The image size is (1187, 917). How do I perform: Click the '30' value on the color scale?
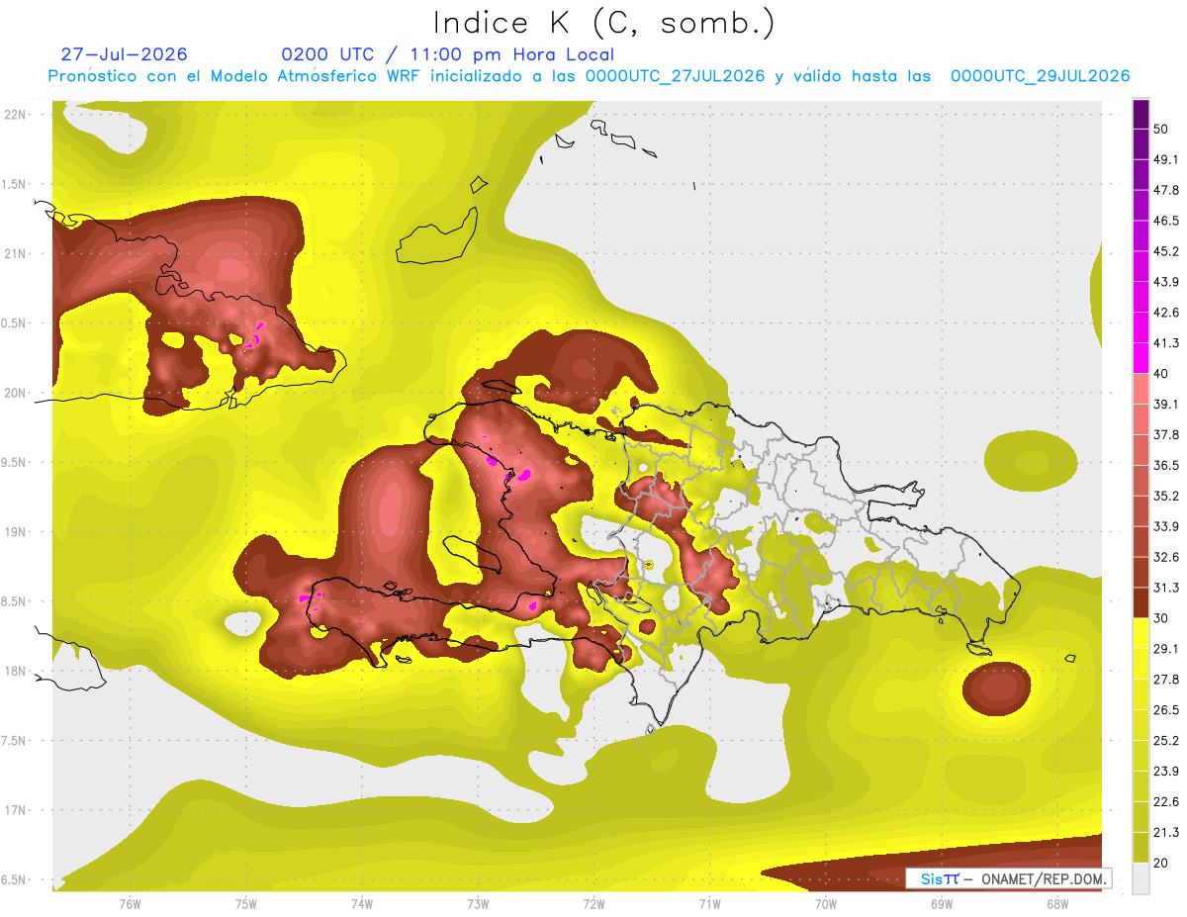click(1161, 618)
